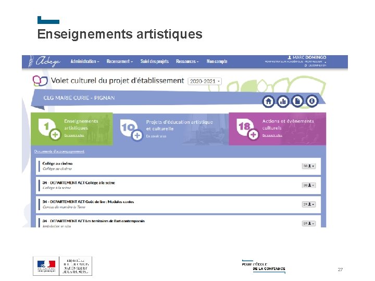375x281 pixels.
Task: Click the MARC DOMINGO user name
Action: click(309, 57)
